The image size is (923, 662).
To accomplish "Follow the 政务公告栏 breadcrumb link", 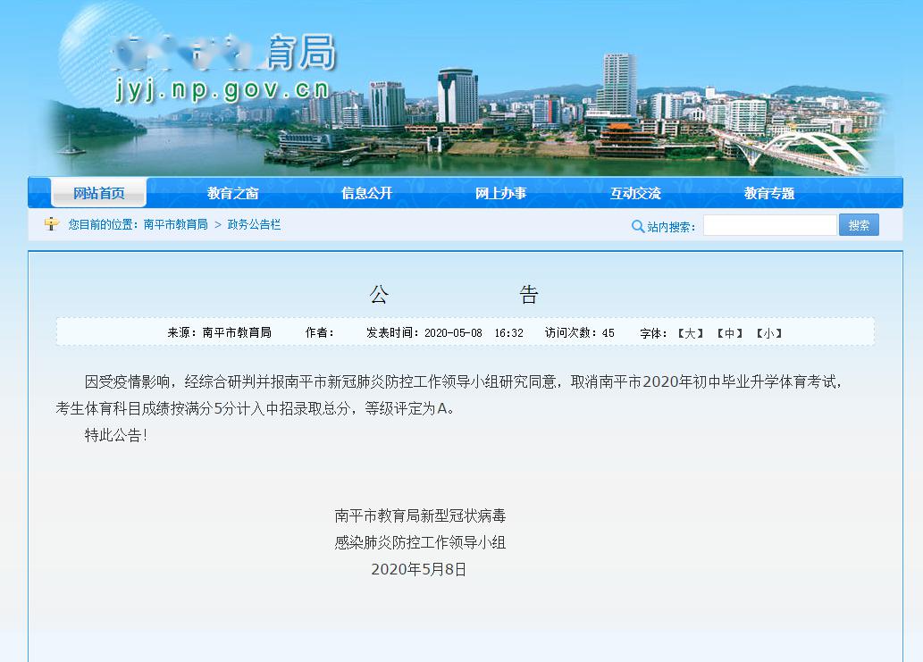I will coord(254,224).
